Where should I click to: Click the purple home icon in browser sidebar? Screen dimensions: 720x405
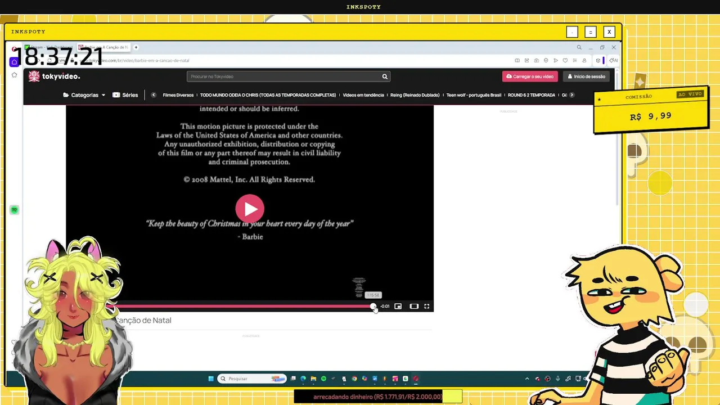[15, 62]
